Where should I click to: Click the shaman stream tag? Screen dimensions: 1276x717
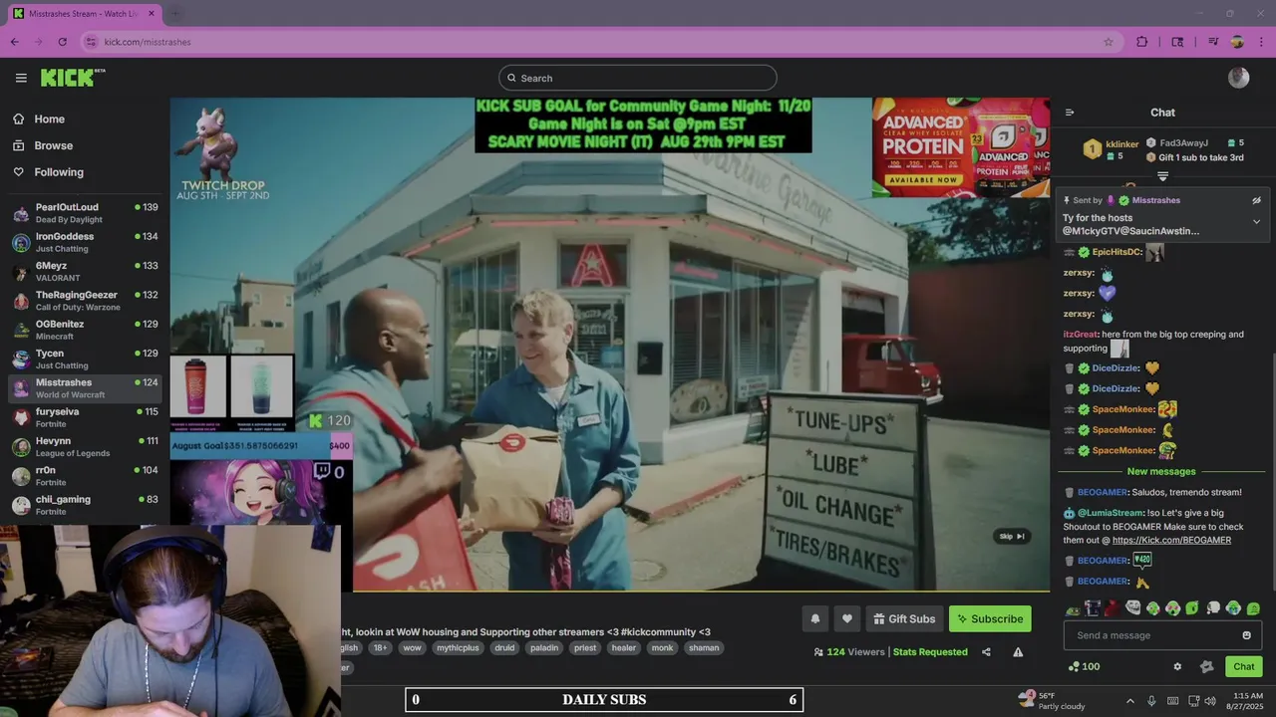(704, 647)
